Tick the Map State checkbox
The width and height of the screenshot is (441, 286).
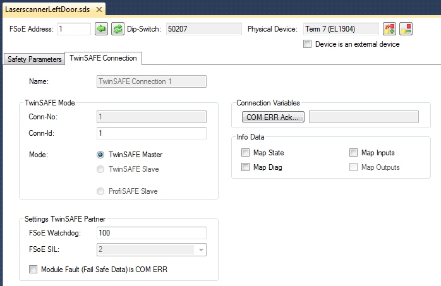click(x=245, y=153)
